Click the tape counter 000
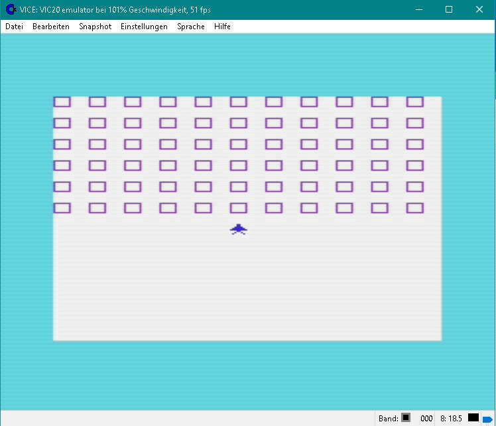The image size is (496, 426). coord(426,419)
